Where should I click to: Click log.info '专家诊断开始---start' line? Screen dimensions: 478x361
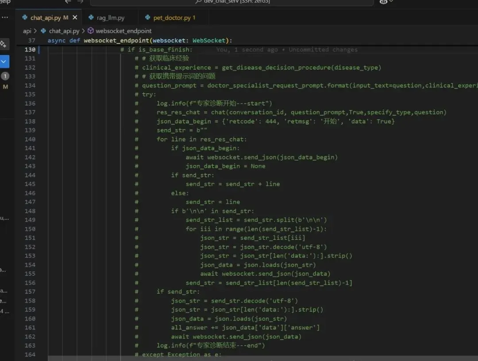pos(214,103)
